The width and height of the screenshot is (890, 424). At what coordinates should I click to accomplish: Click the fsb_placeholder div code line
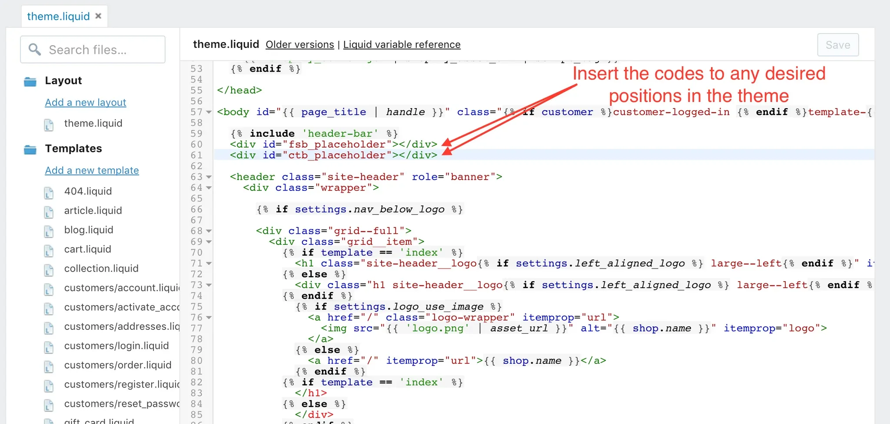334,144
